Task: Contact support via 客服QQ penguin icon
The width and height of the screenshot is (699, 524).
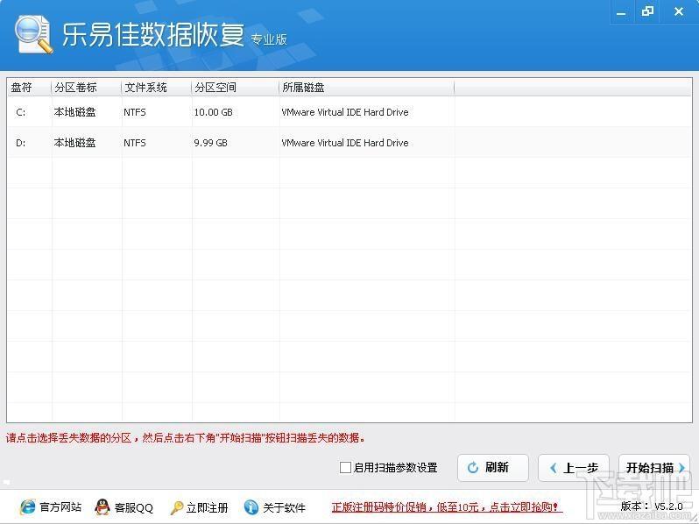Action: pos(102,507)
